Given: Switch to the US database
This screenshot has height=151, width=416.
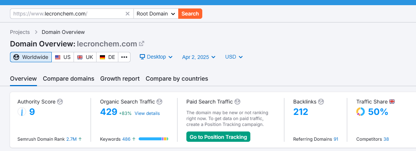Looking at the screenshot, I should point(63,57).
